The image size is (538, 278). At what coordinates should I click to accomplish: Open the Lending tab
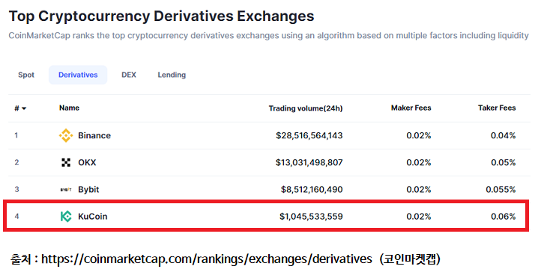point(172,75)
